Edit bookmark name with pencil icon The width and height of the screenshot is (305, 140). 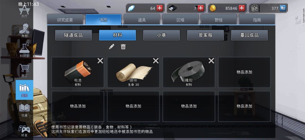click(112, 47)
